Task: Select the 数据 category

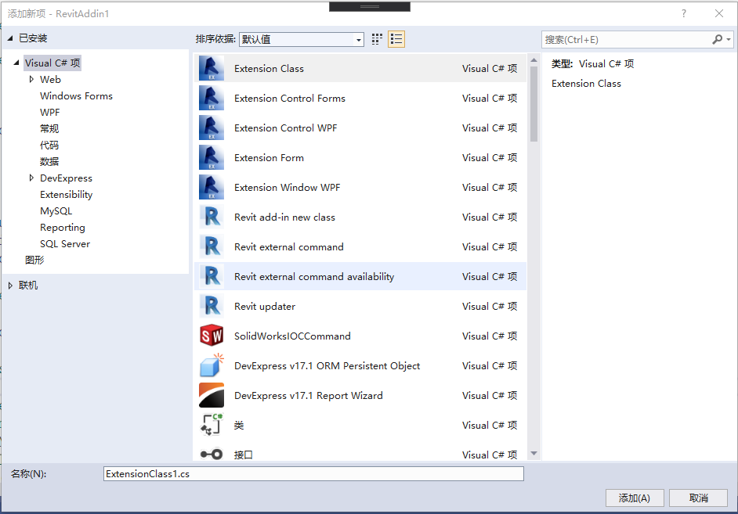Action: point(49,162)
